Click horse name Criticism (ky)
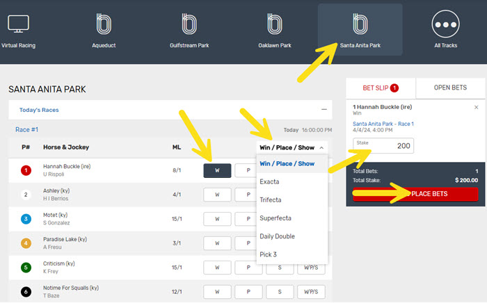 (58, 263)
